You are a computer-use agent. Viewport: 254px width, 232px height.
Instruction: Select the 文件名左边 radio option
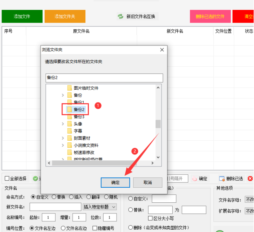click(32, 228)
